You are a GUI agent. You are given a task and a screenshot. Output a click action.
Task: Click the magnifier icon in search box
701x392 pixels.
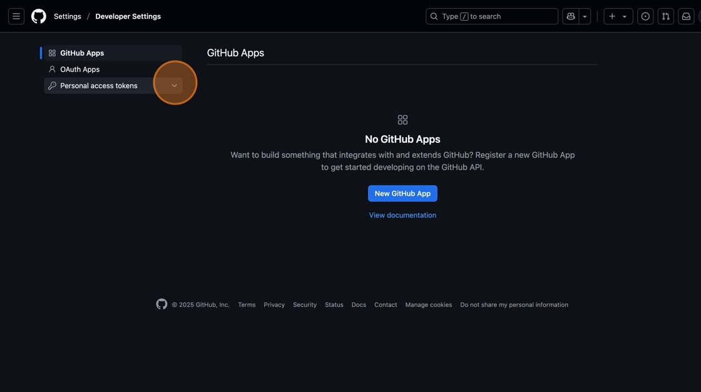pos(434,16)
